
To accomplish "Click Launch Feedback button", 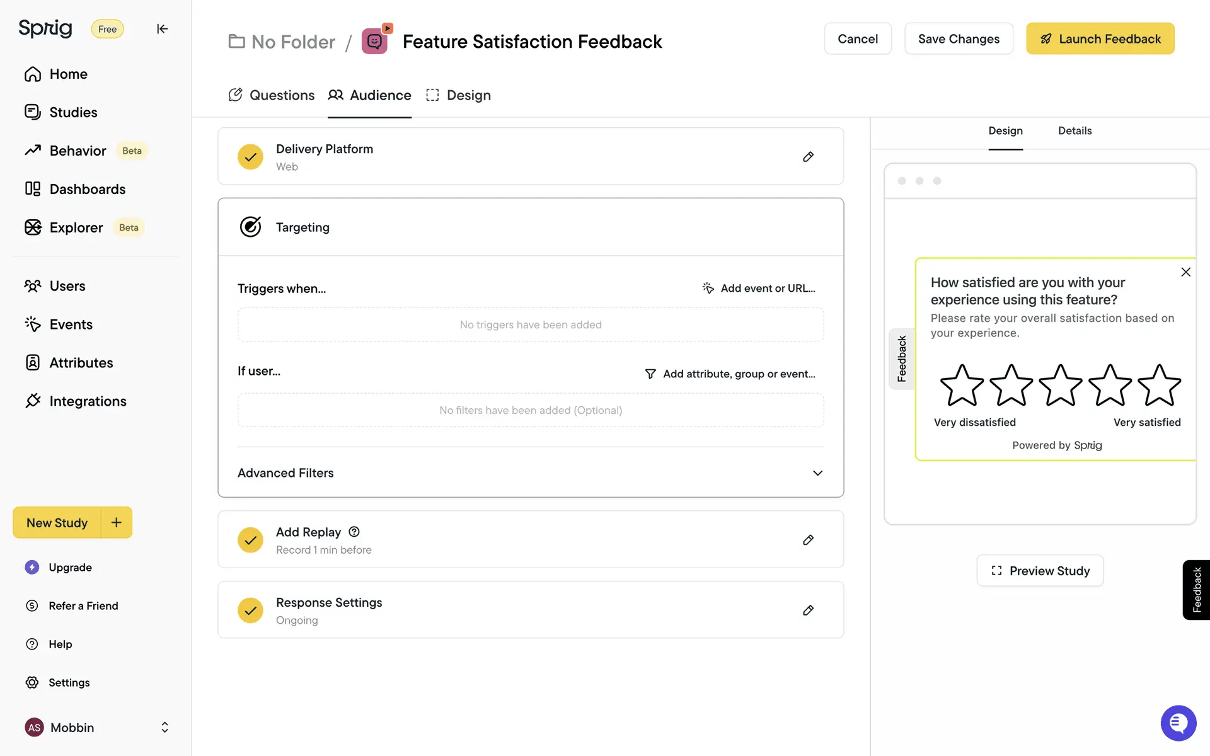I will click(1100, 39).
